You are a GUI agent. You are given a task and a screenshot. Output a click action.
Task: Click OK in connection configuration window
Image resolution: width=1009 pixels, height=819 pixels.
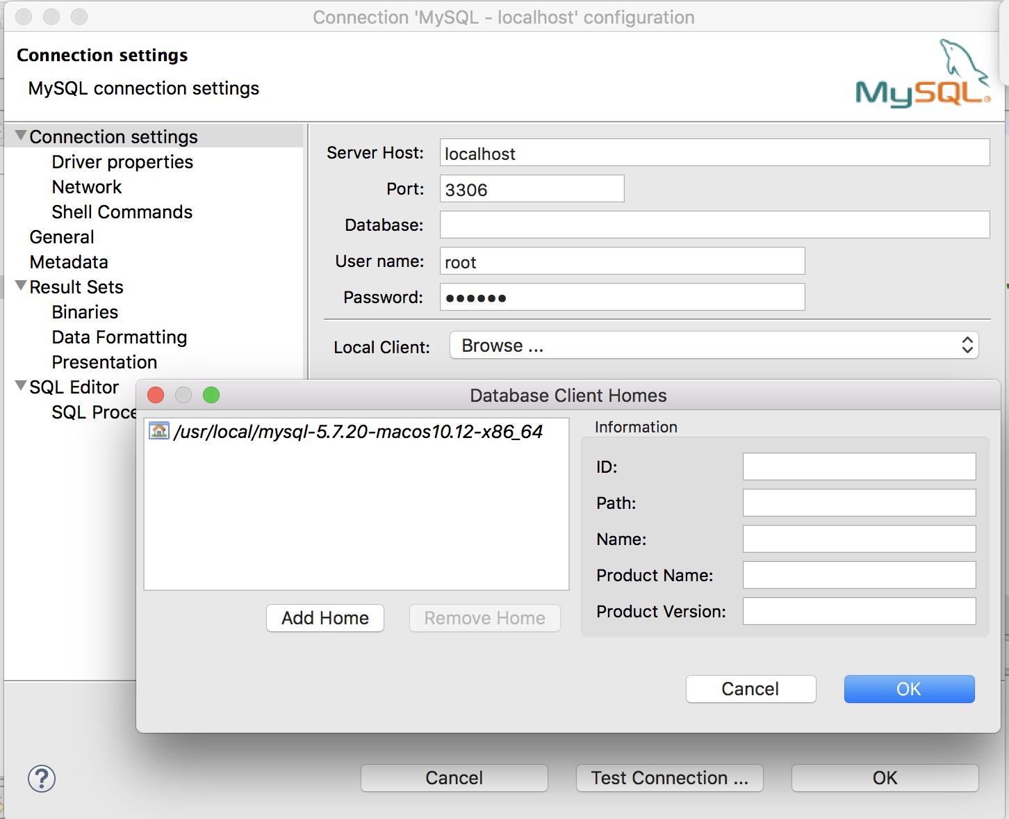coord(885,778)
